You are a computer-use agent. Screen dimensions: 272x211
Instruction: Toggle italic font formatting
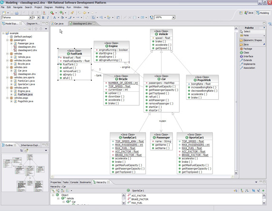click(48, 18)
